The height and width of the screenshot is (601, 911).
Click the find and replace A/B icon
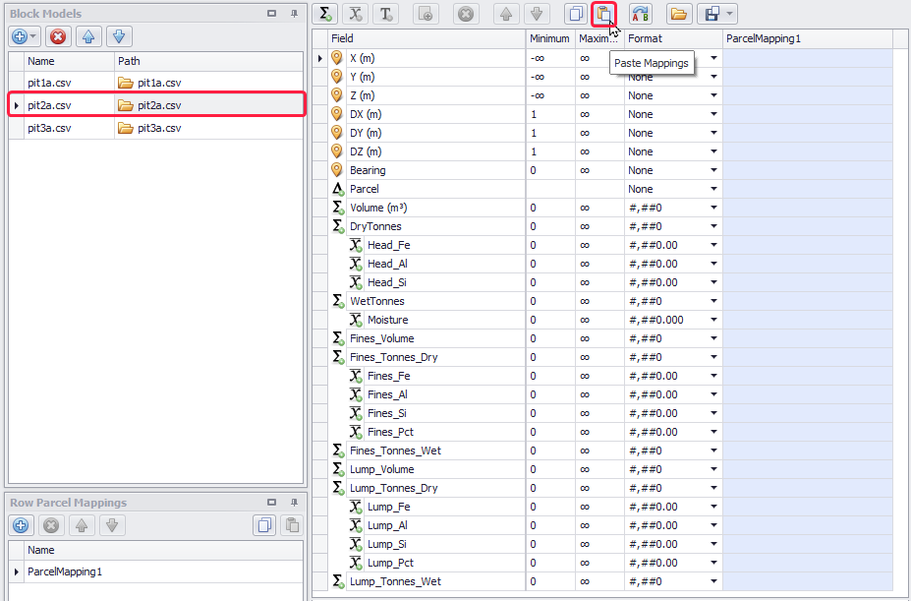pyautogui.click(x=641, y=14)
